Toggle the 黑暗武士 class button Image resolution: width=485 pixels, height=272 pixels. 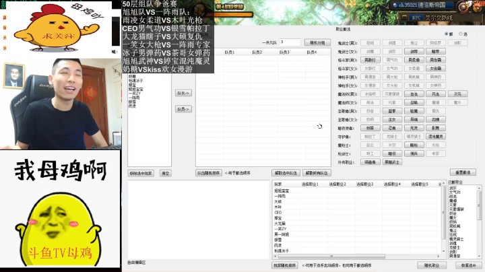[392, 162]
